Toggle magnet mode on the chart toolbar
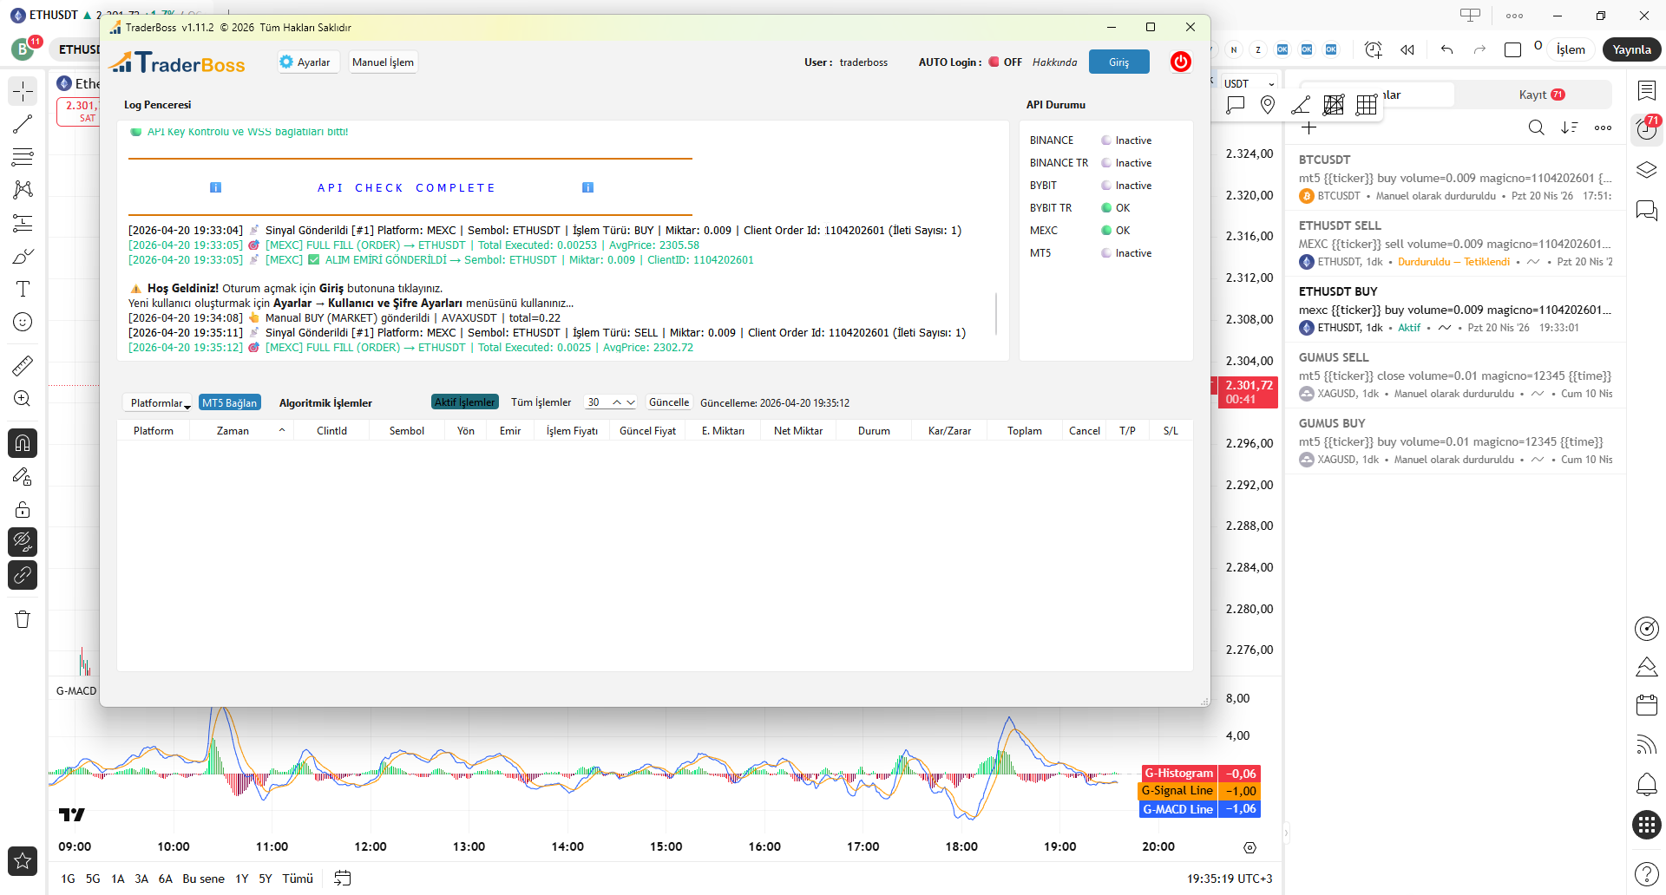Screen dimensions: 1666x895 (x=23, y=443)
